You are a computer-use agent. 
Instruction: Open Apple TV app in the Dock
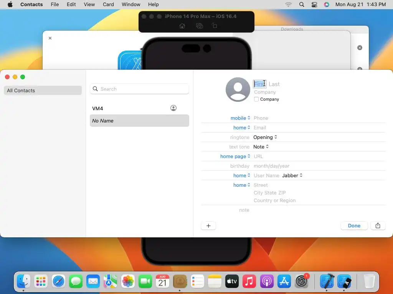pyautogui.click(x=232, y=281)
